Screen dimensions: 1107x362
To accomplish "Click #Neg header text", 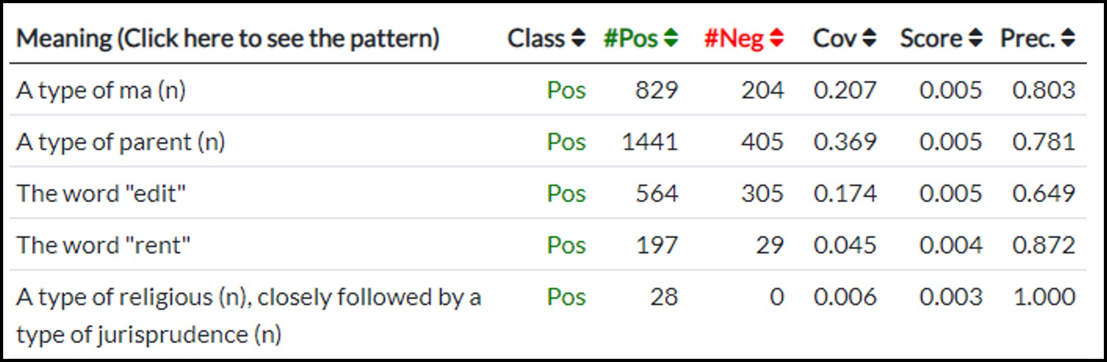I will [x=734, y=38].
